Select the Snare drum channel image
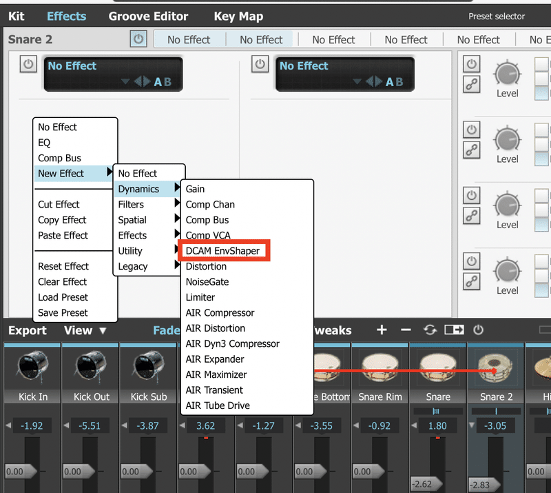This screenshot has width=551, height=493. point(438,368)
